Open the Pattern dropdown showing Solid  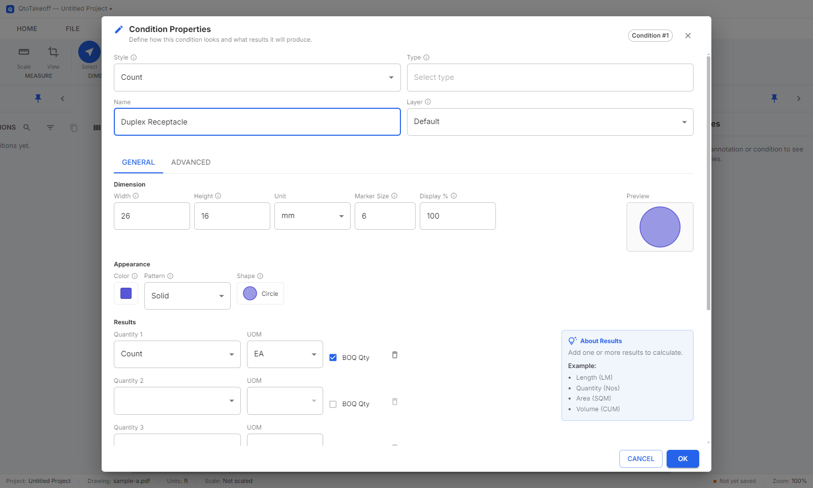(x=187, y=296)
